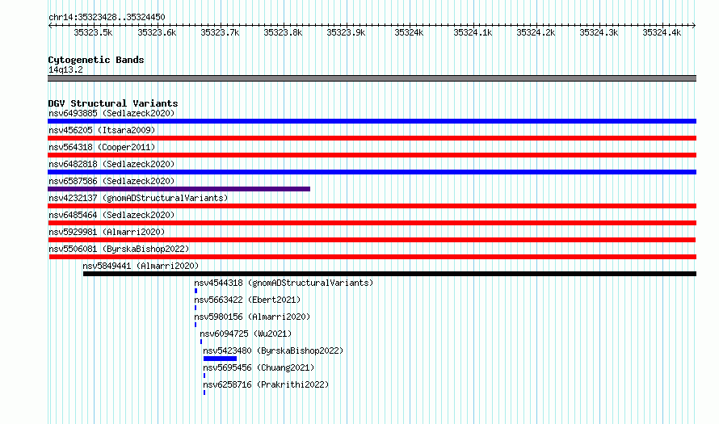Click the red bar of nsv5506081

[x=372, y=257]
